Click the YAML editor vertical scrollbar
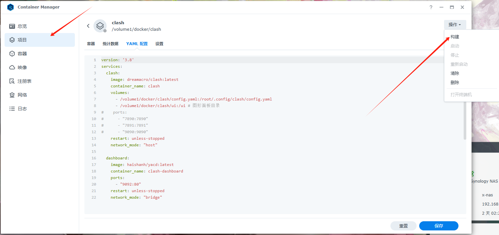 pos(465,121)
